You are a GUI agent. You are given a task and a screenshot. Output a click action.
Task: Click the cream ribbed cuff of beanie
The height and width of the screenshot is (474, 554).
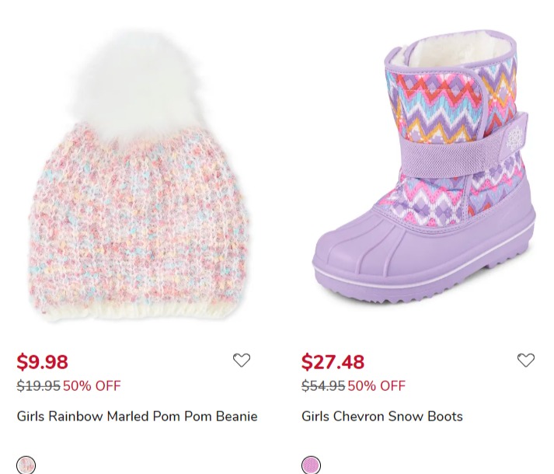[x=138, y=311]
